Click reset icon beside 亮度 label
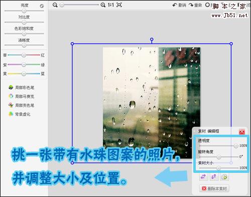The image size is (251, 197). [x=42, y=6]
